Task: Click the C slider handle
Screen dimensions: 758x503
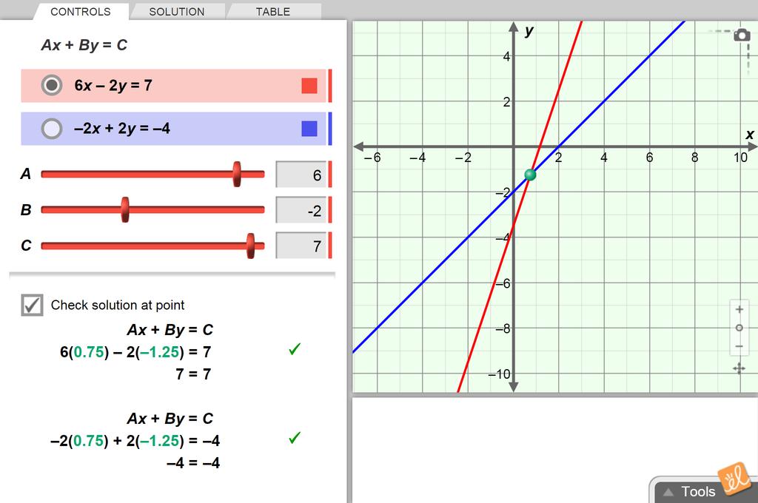Action: point(250,246)
